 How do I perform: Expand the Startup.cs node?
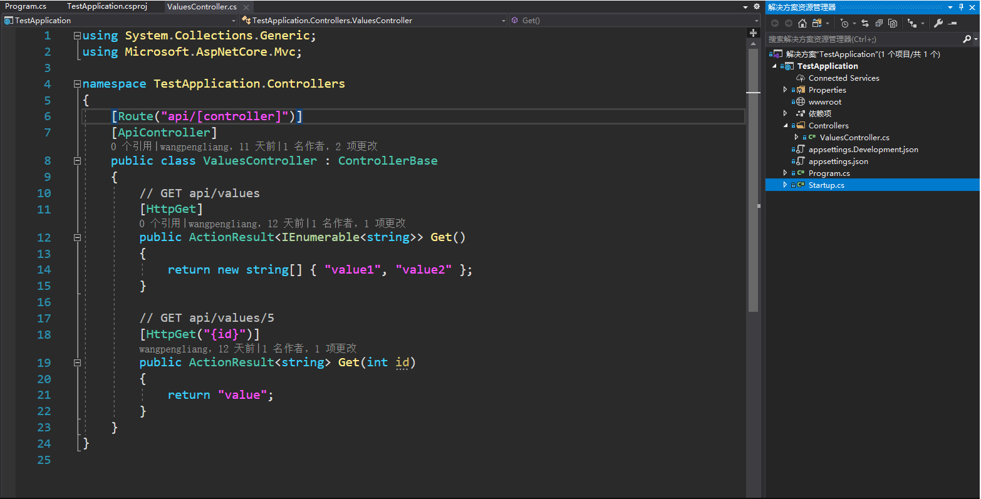786,185
